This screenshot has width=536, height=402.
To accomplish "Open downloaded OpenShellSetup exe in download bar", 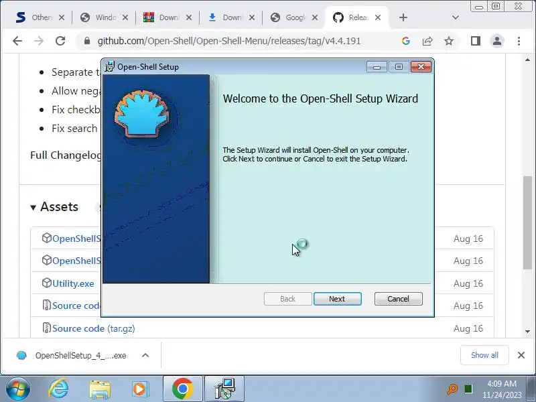I will coord(80,356).
